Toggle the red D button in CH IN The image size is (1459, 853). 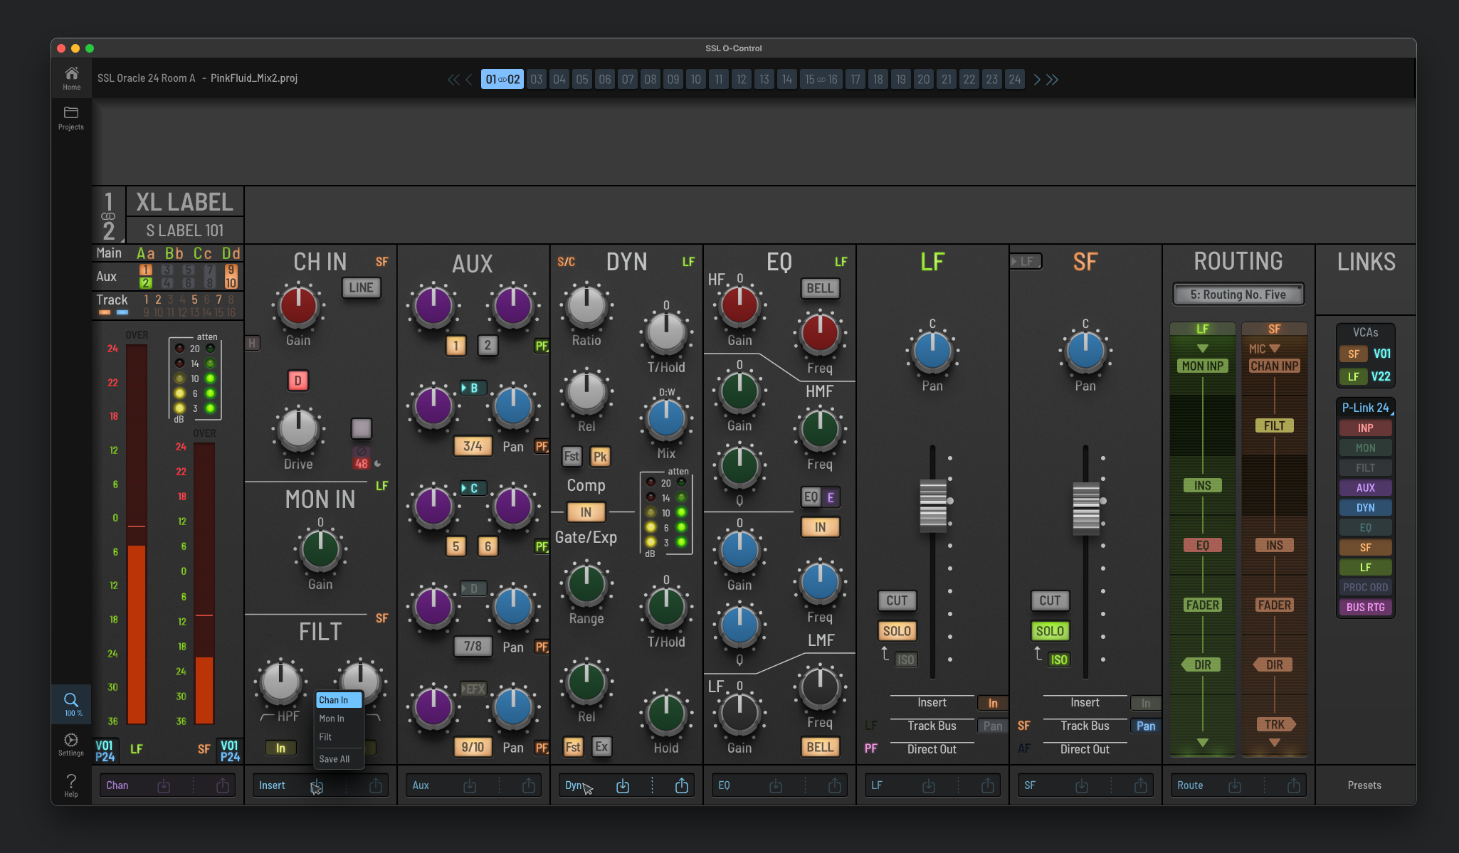click(298, 381)
